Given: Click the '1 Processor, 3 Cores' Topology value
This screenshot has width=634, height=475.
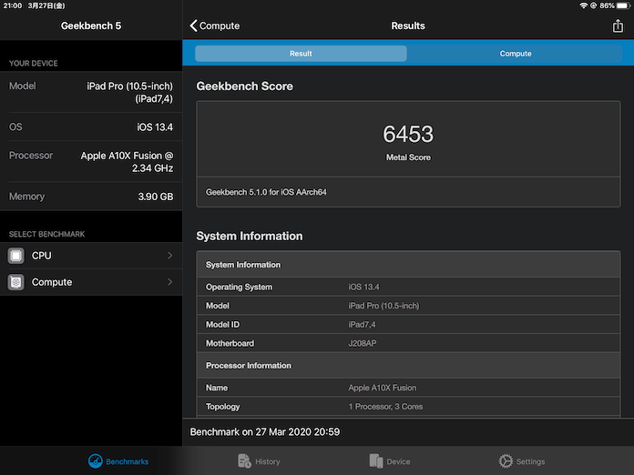Looking at the screenshot, I should pyautogui.click(x=385, y=407).
